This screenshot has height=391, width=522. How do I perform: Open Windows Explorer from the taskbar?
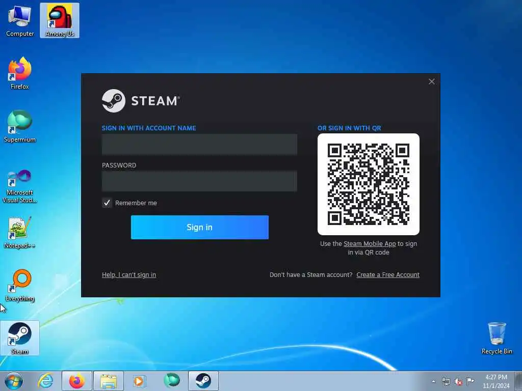click(x=109, y=381)
